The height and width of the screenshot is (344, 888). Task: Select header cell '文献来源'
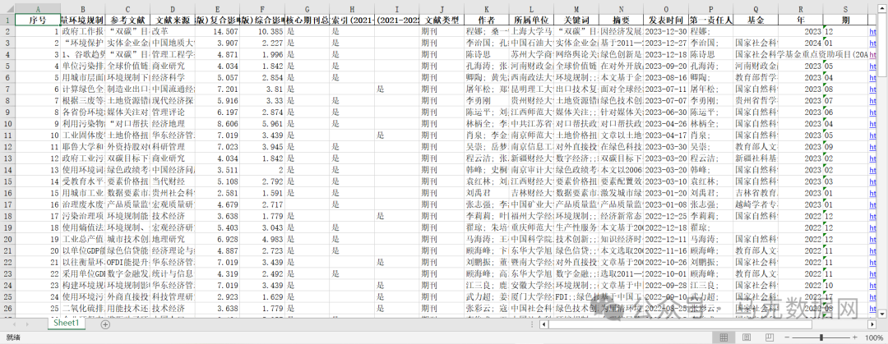[173, 20]
